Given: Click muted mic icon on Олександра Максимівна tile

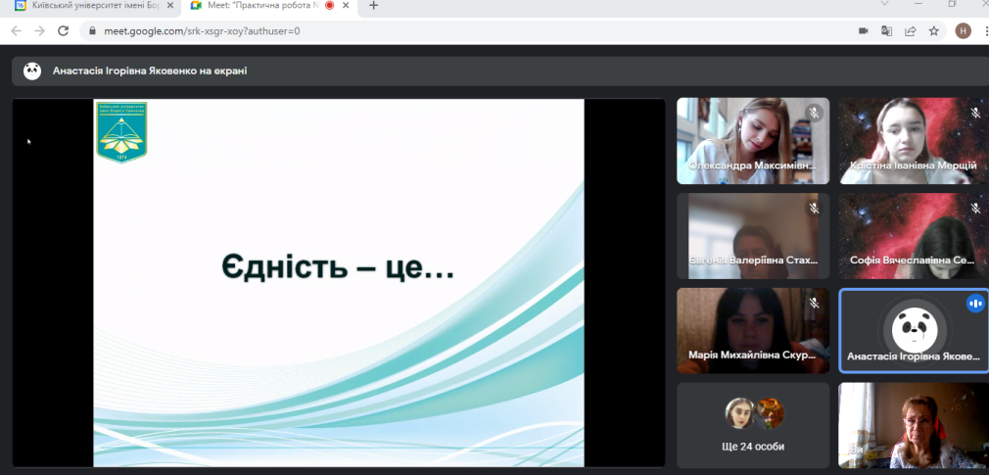Looking at the screenshot, I should (814, 114).
